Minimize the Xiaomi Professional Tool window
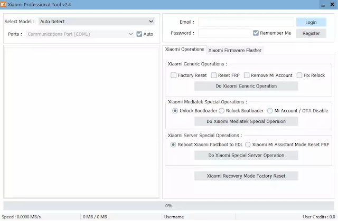The height and width of the screenshot is (221, 338). pyautogui.click(x=323, y=5)
